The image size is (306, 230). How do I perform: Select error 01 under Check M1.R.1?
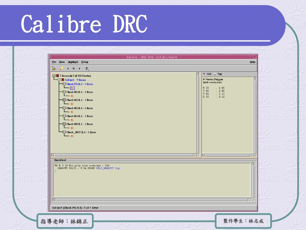click(x=72, y=96)
